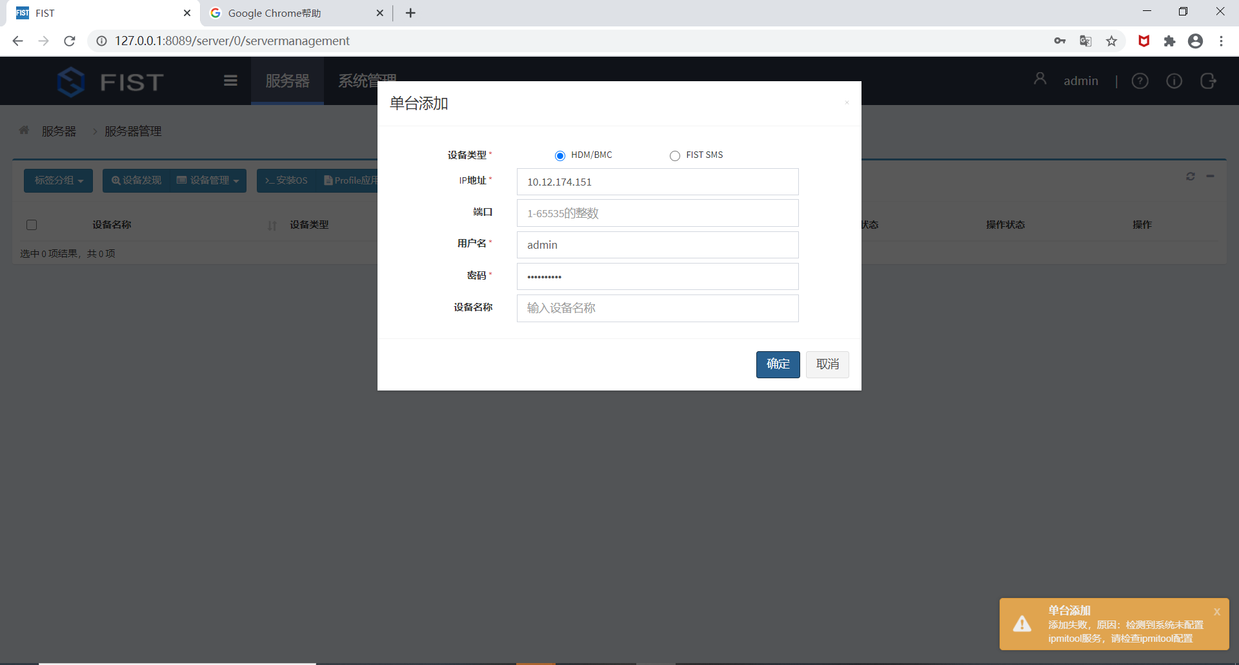Click the password input field
The image size is (1239, 665).
point(658,276)
